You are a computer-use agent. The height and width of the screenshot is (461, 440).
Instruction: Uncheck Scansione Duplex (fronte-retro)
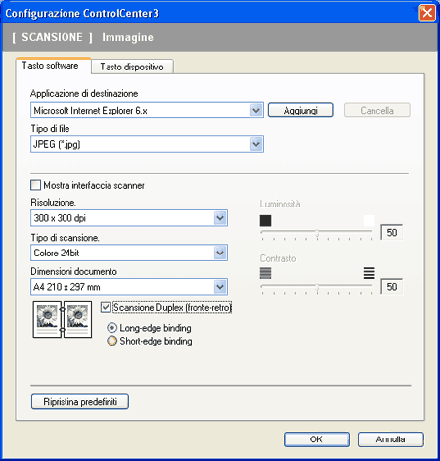point(106,307)
